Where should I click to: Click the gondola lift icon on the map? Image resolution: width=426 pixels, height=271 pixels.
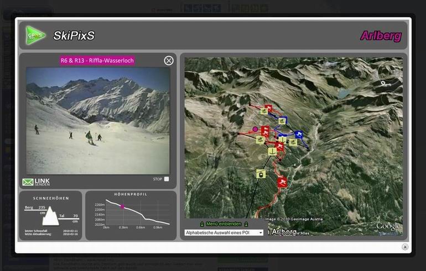261,174
